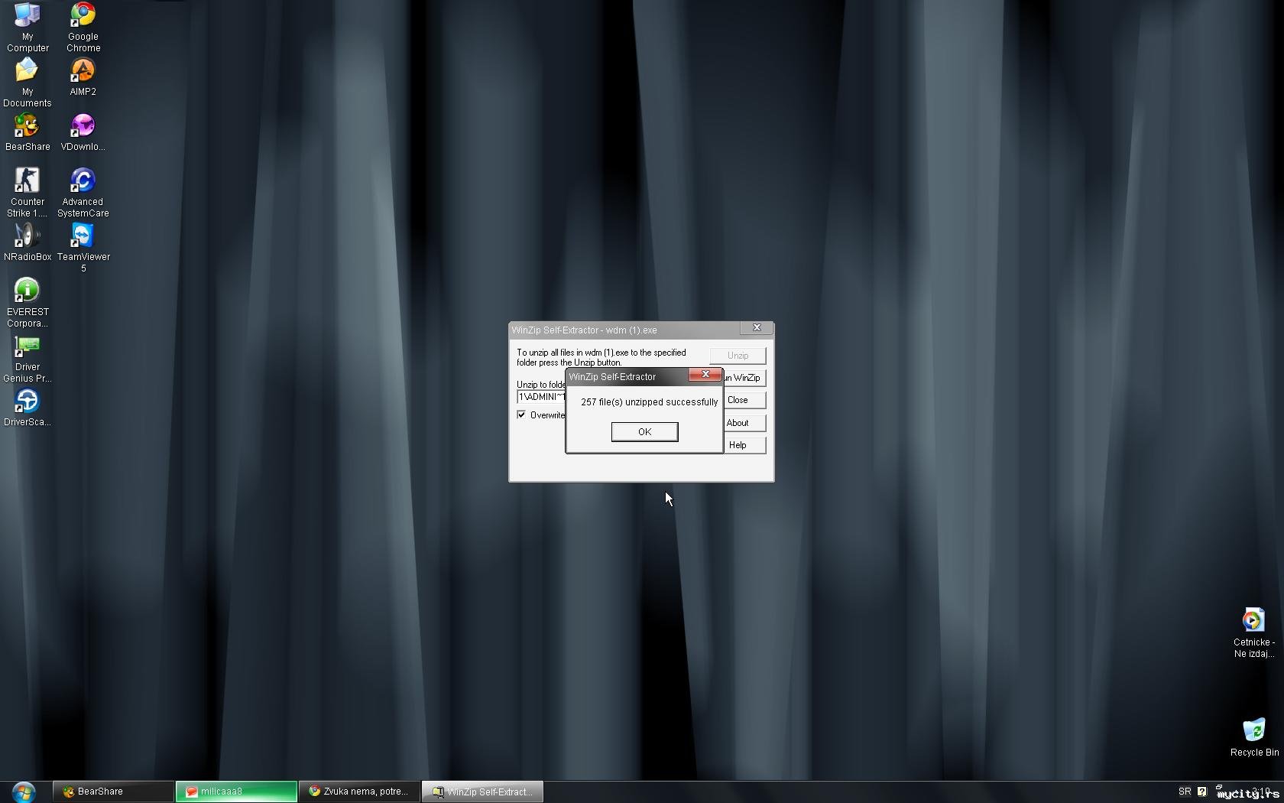Click the SR language indicator in tray
1284x803 pixels.
point(1185,792)
